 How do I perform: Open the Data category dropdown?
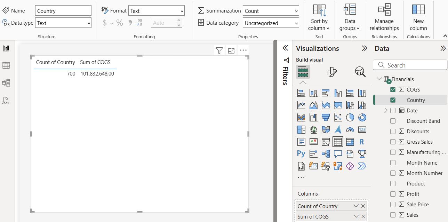tap(271, 23)
